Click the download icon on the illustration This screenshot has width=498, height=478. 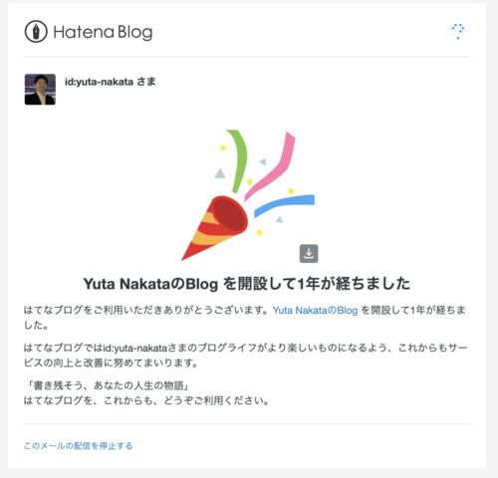click(x=309, y=254)
